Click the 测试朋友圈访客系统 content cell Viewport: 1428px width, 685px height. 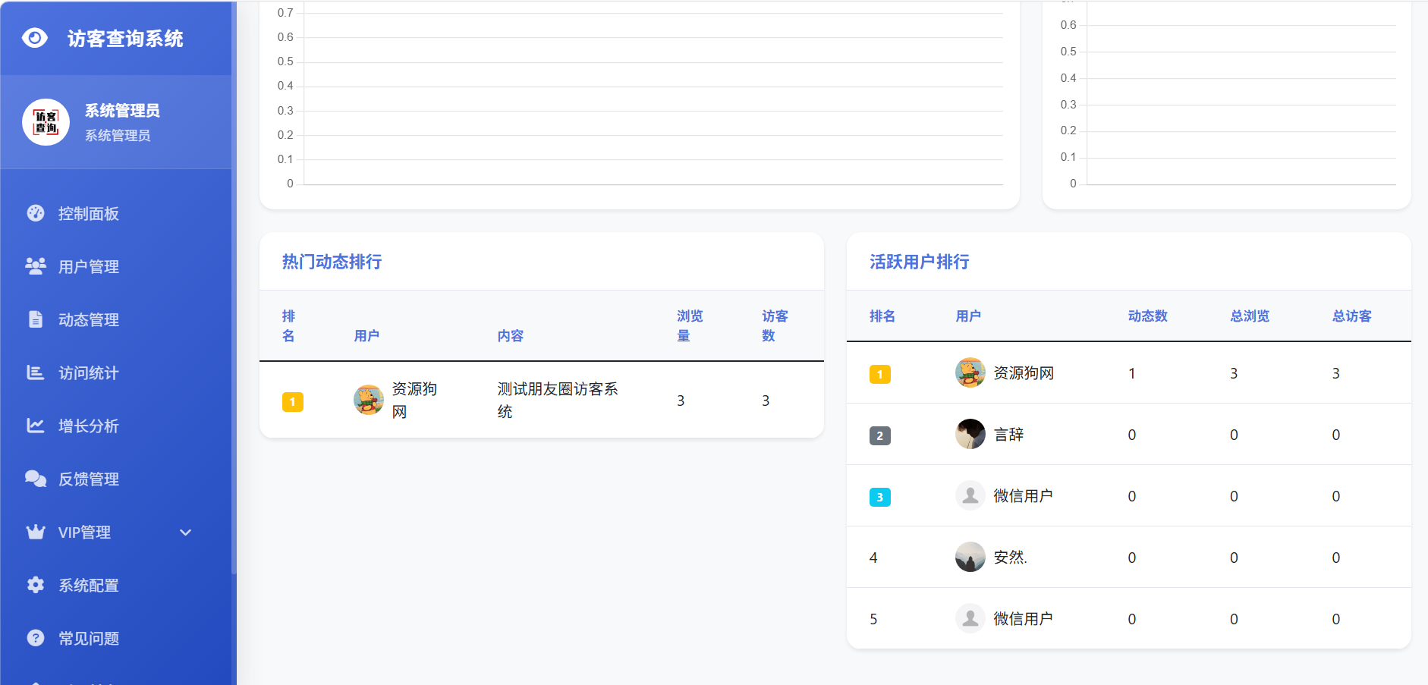(558, 400)
